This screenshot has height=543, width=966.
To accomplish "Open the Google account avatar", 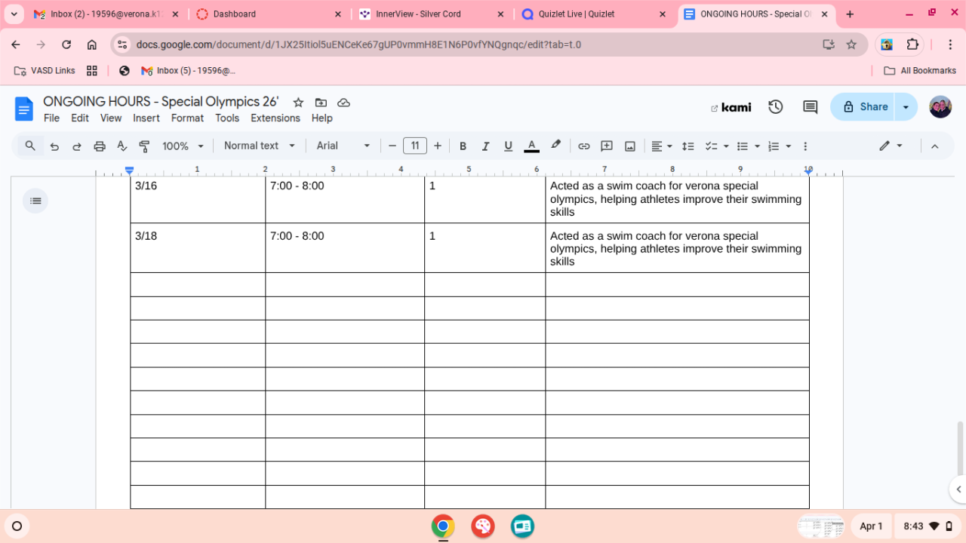I will pos(940,107).
